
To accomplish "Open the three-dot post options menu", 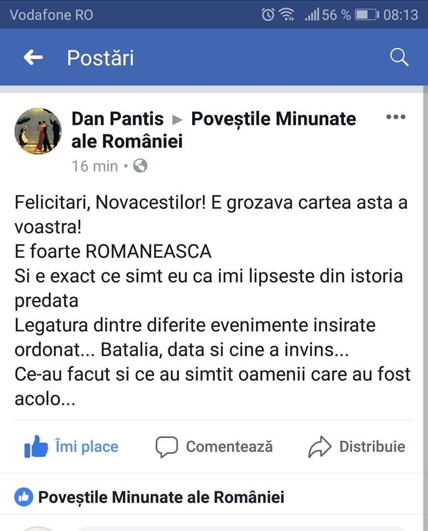I will pos(395,117).
